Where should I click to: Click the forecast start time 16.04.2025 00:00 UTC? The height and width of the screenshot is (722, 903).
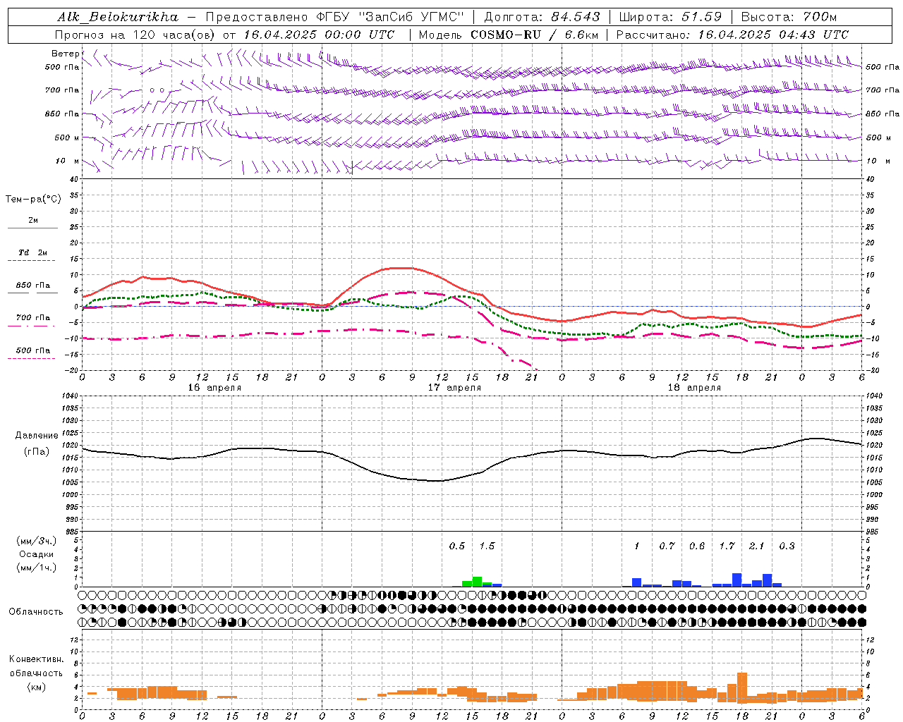click(318, 35)
